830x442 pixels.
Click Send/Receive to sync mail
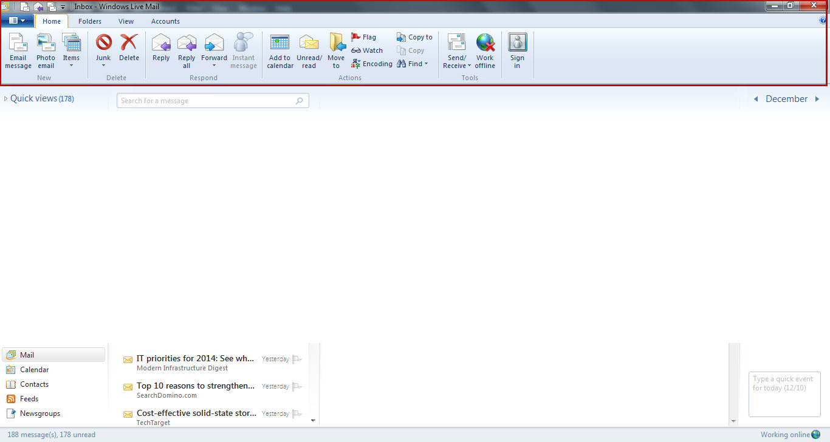coord(456,51)
